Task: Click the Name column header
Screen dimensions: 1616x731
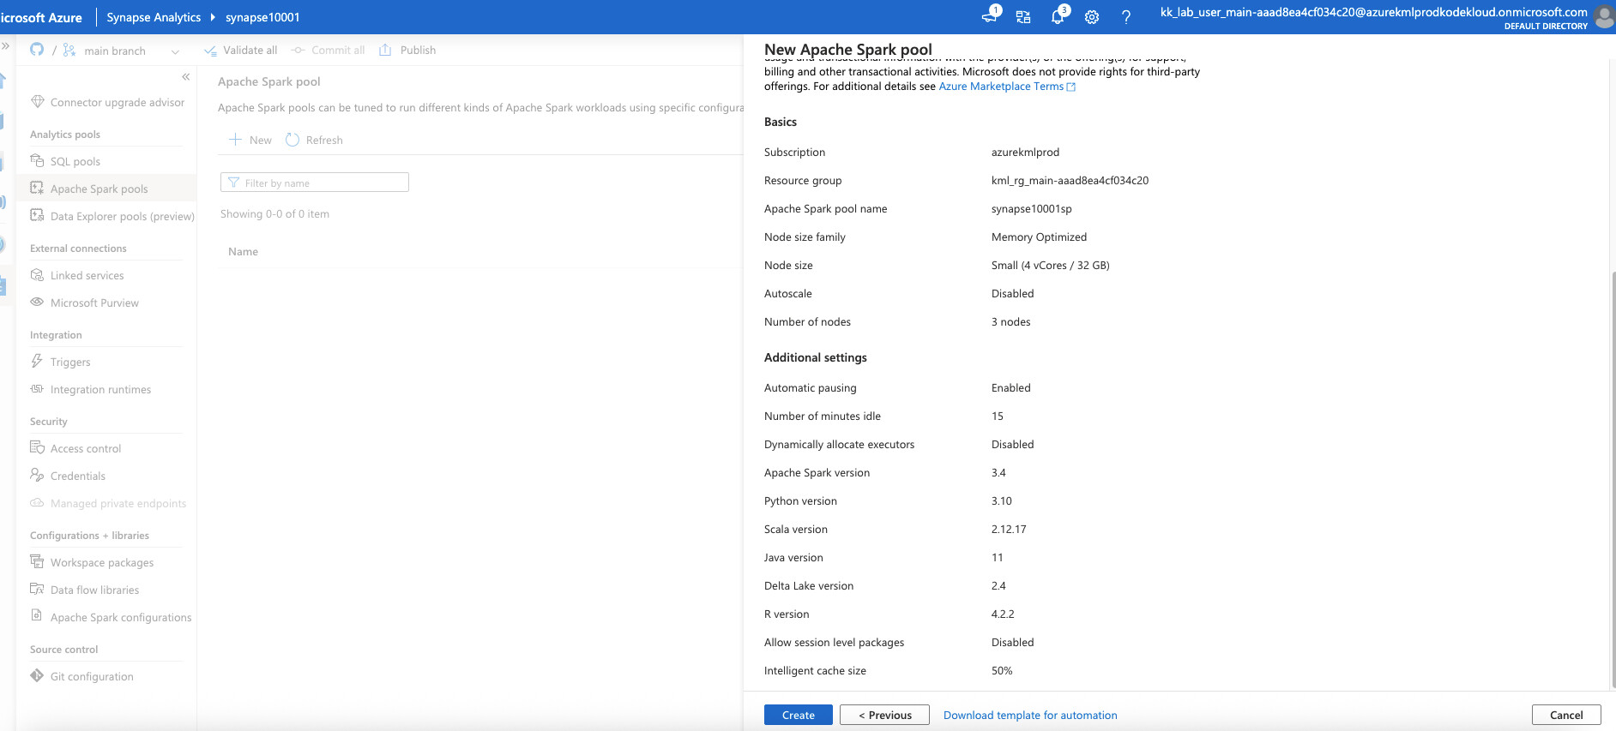Action: point(244,252)
